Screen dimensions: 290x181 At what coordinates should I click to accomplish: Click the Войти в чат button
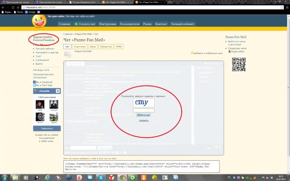144,115
